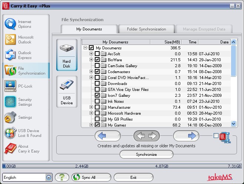Viewport: 244px width, 184px height.
Task: Uncheck the My Documents root checkbox
Action: coord(91,48)
